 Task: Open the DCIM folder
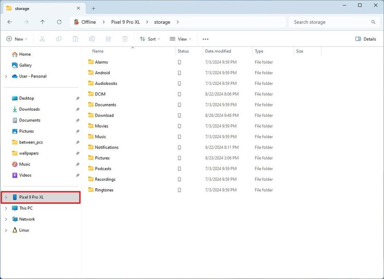click(100, 94)
